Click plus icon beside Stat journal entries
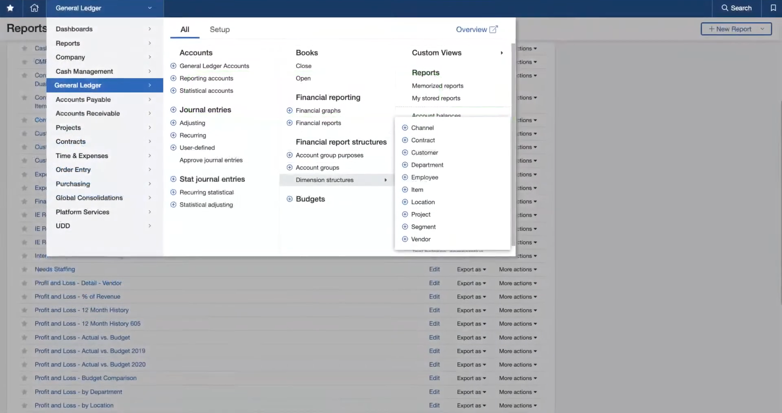This screenshot has width=782, height=413. click(173, 179)
